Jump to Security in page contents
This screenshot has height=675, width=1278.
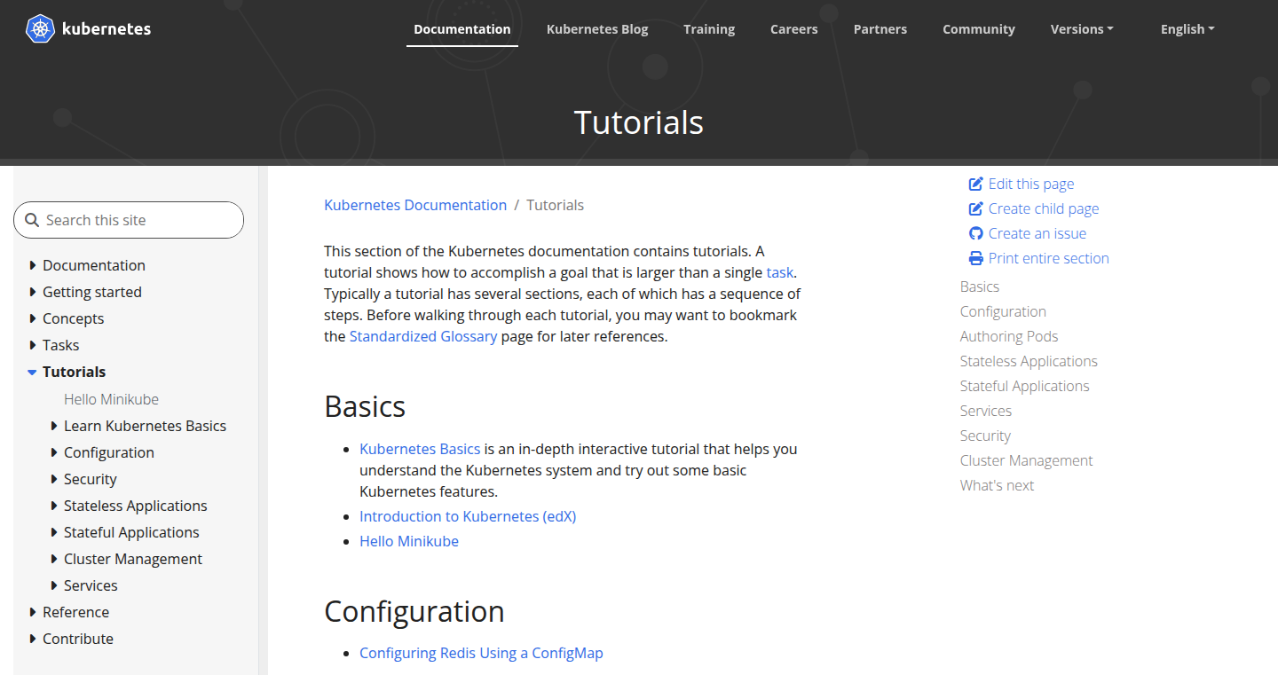[x=985, y=436]
